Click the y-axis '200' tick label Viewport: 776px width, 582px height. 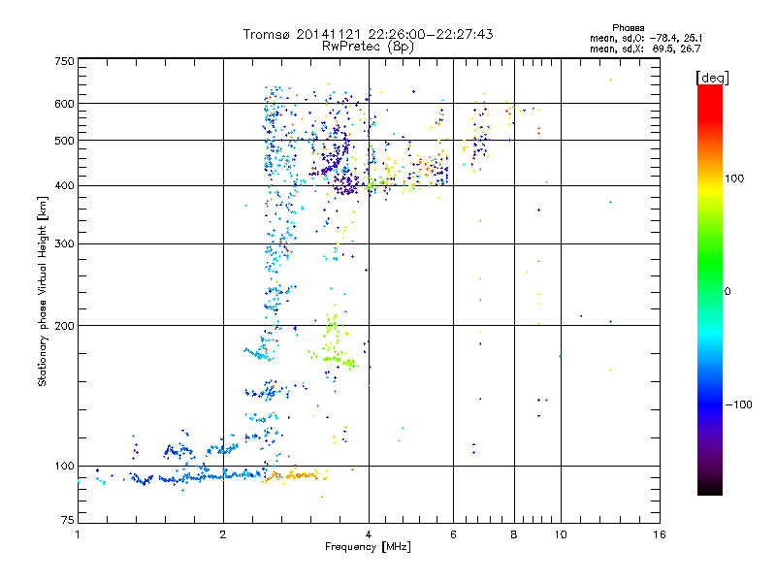coord(65,326)
